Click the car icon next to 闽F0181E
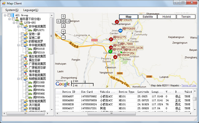 (30, 49)
